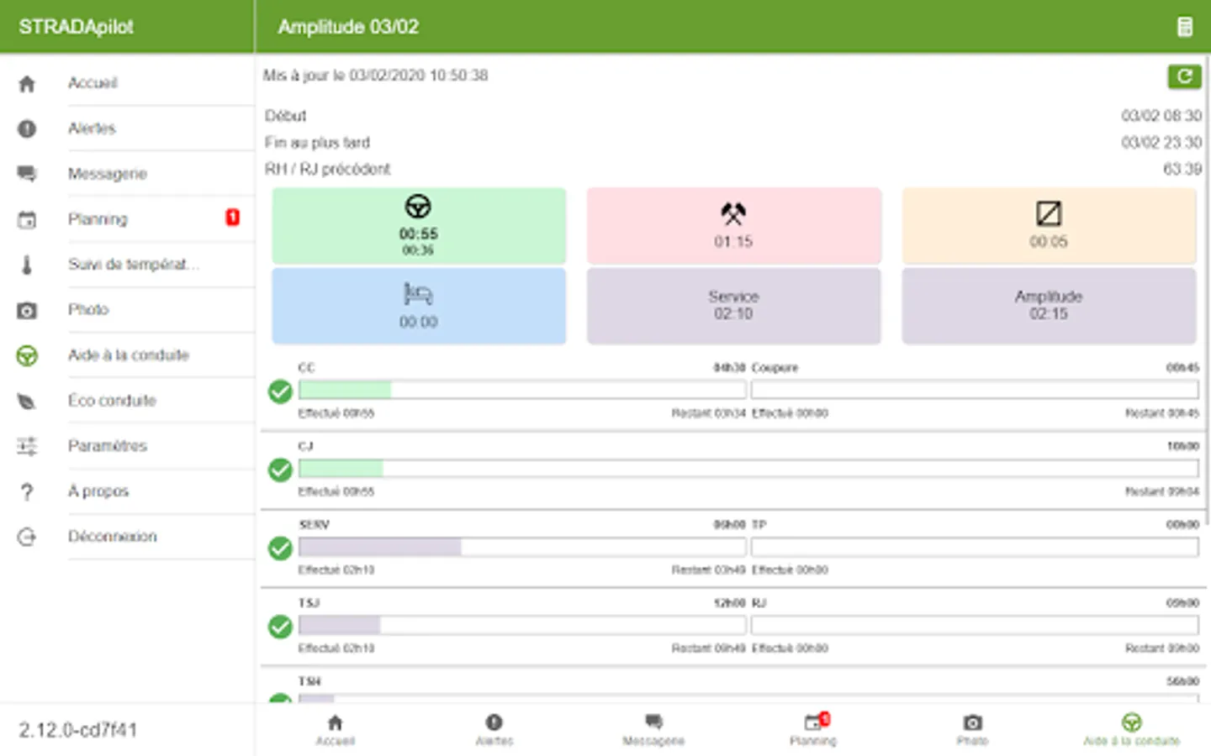
Task: Tap the green driving time tile
Action: (x=419, y=226)
